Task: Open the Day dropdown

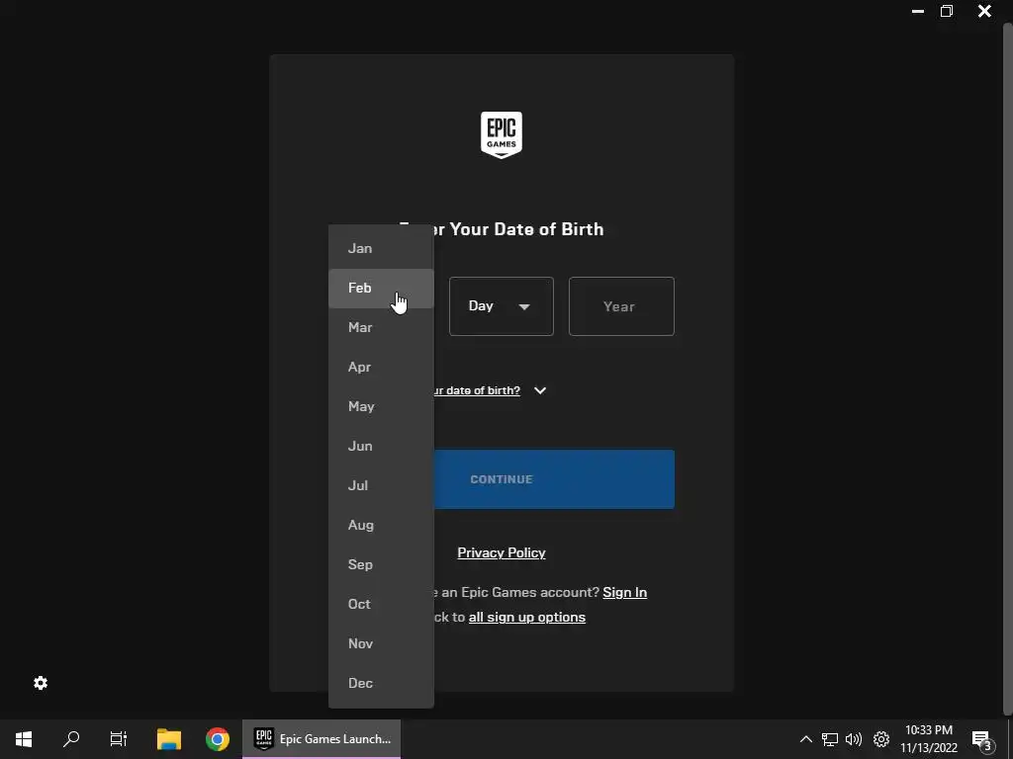Action: pyautogui.click(x=502, y=306)
